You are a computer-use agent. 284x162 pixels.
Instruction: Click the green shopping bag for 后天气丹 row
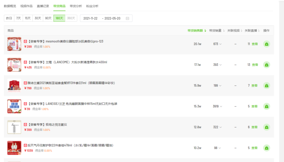267,148
